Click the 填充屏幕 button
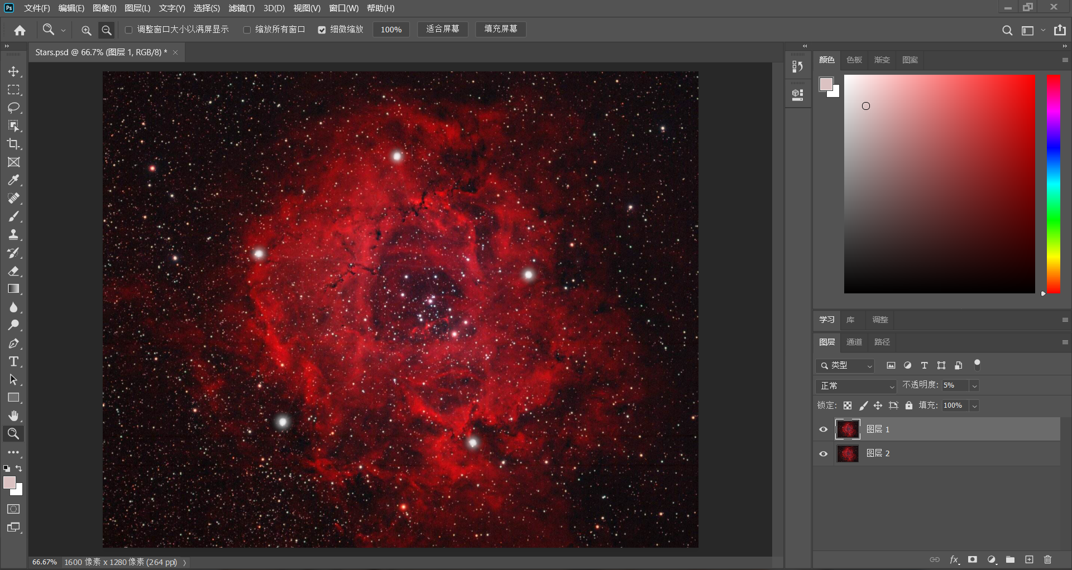The image size is (1072, 570). click(501, 29)
